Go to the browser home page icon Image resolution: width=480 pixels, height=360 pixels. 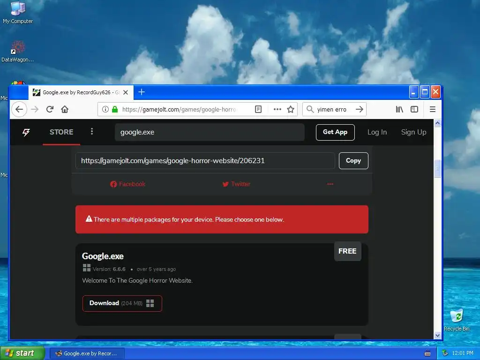pos(65,109)
